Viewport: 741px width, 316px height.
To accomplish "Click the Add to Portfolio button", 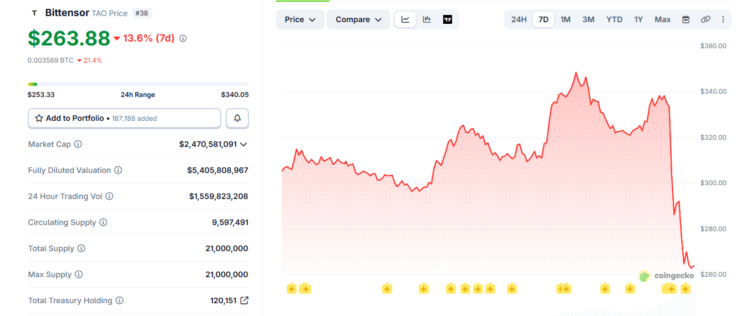I will click(124, 118).
